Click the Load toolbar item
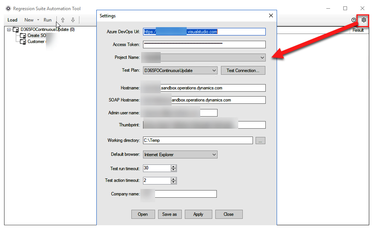373x229 pixels. [x=12, y=20]
